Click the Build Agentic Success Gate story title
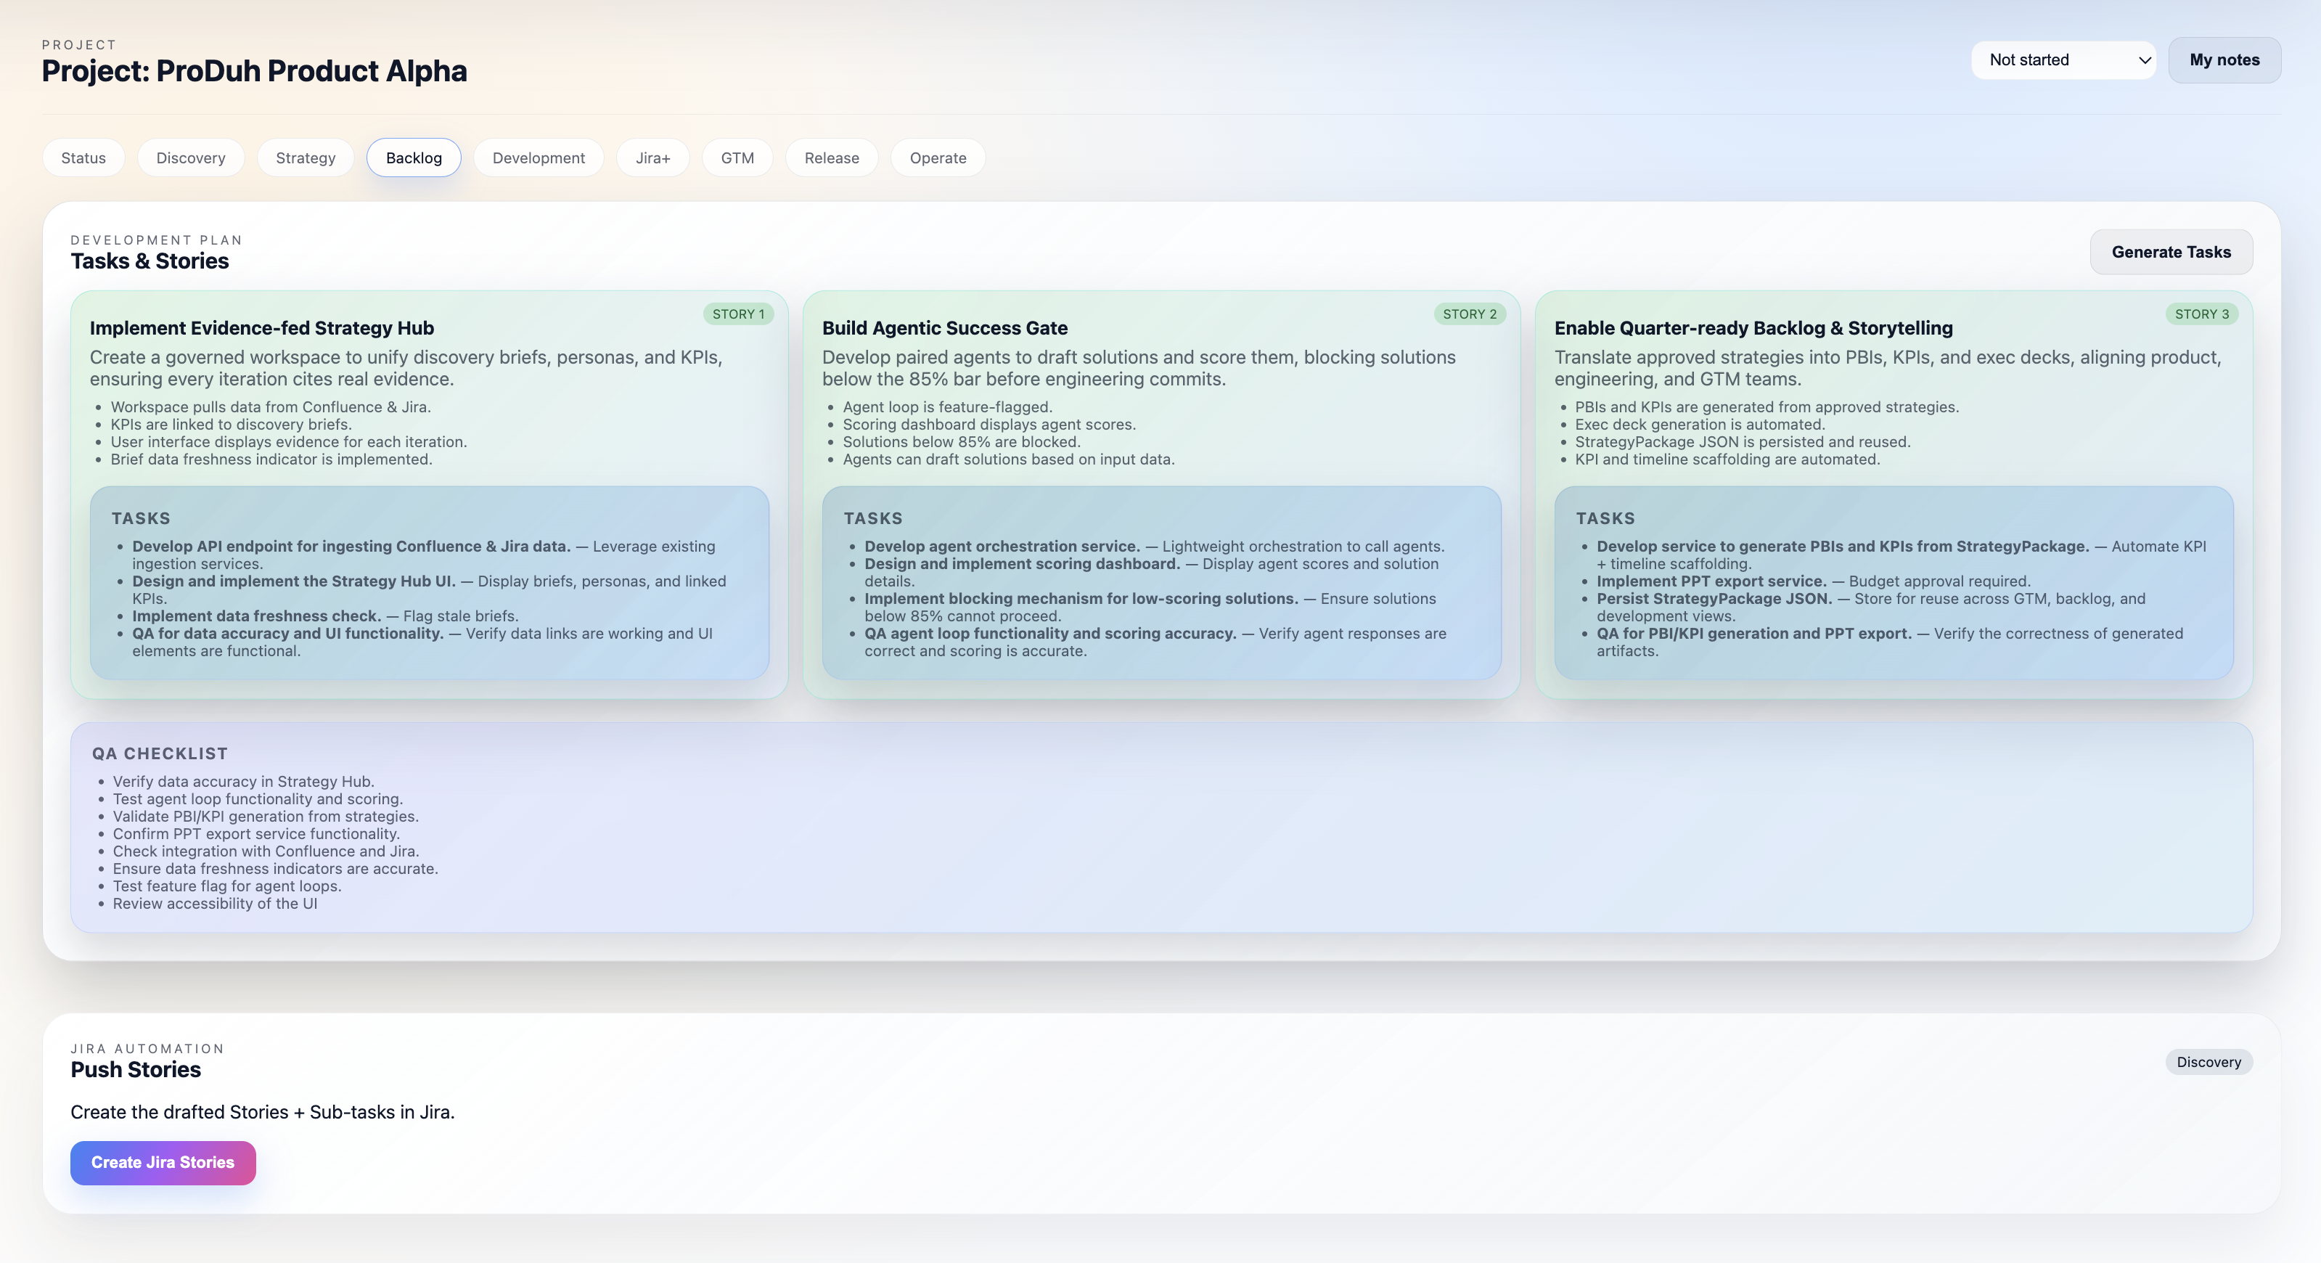The width and height of the screenshot is (2321, 1263). [x=944, y=328]
